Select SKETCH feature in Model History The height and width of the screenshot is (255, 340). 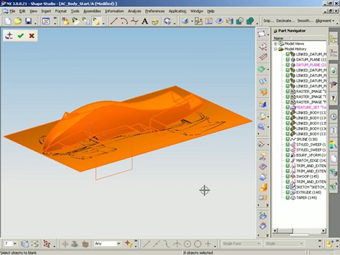311,187
